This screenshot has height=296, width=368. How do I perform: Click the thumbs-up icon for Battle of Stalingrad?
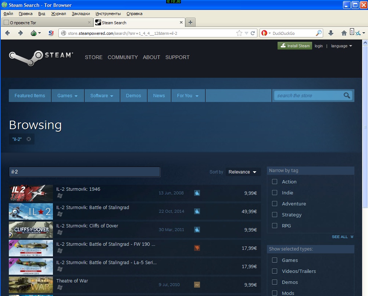[197, 211]
